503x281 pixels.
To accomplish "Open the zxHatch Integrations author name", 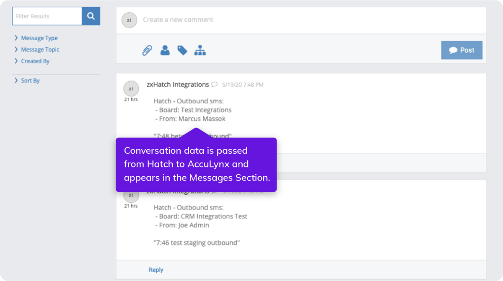I will 178,85.
